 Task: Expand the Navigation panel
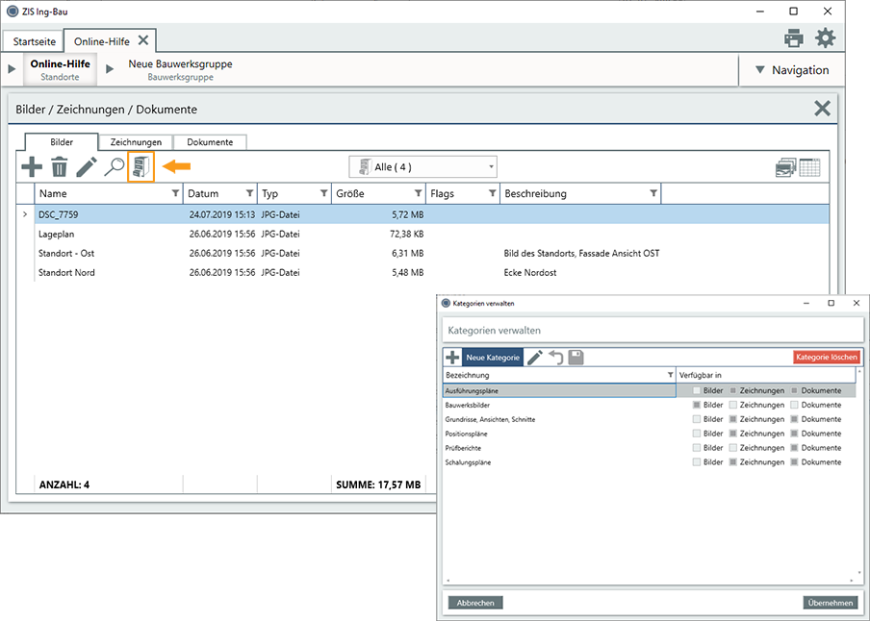point(792,70)
